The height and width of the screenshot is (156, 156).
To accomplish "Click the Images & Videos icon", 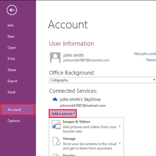I will [x=56, y=124].
